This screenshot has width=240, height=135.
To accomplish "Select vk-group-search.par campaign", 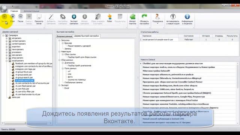I will point(24,78).
